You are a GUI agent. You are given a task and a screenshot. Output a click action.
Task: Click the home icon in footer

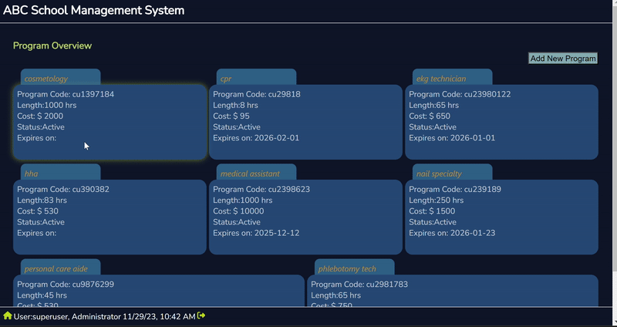pyautogui.click(x=8, y=315)
